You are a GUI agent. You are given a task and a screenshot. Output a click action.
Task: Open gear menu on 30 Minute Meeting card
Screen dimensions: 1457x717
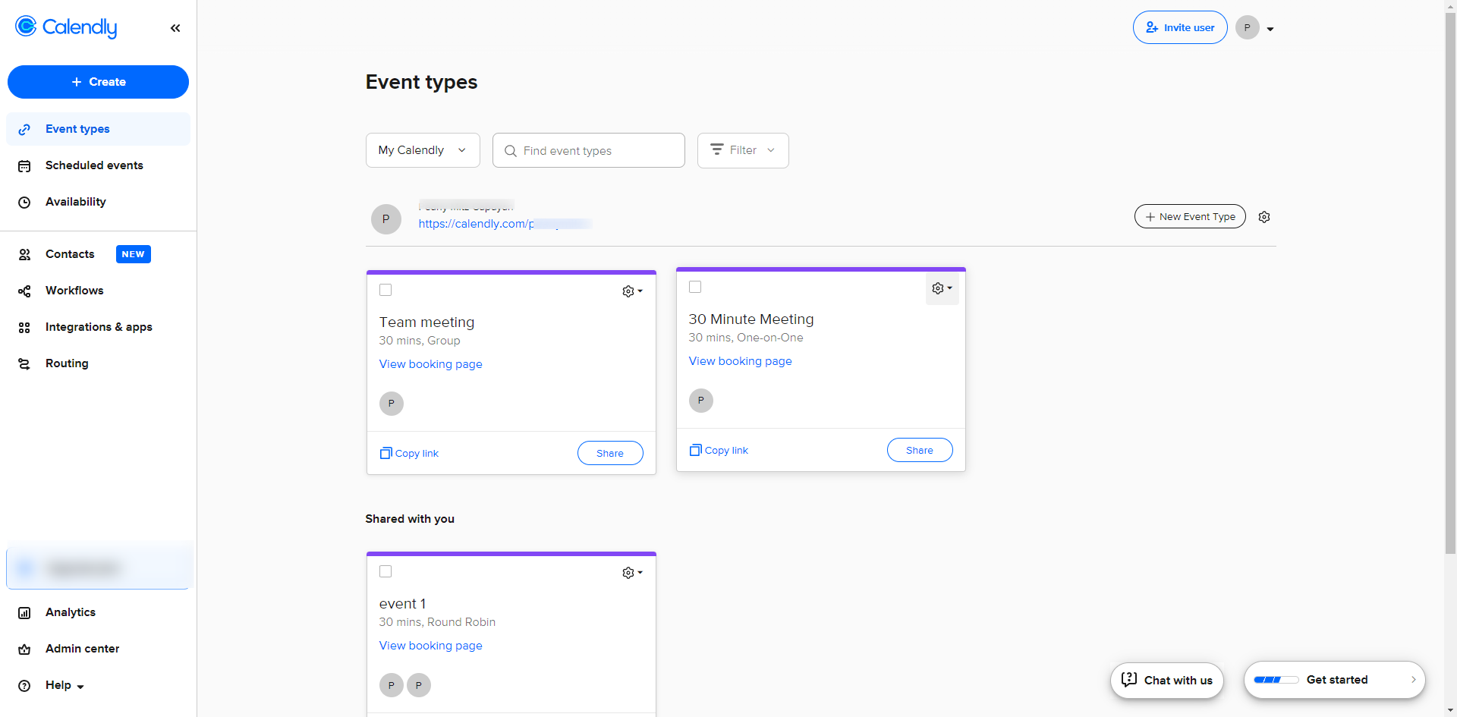click(x=942, y=288)
